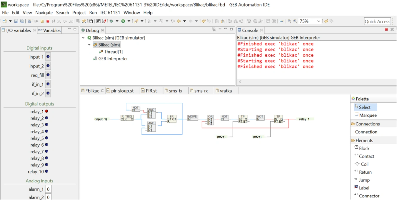Toggle the if_in_2 digital input
The image size is (397, 200).
48,93
